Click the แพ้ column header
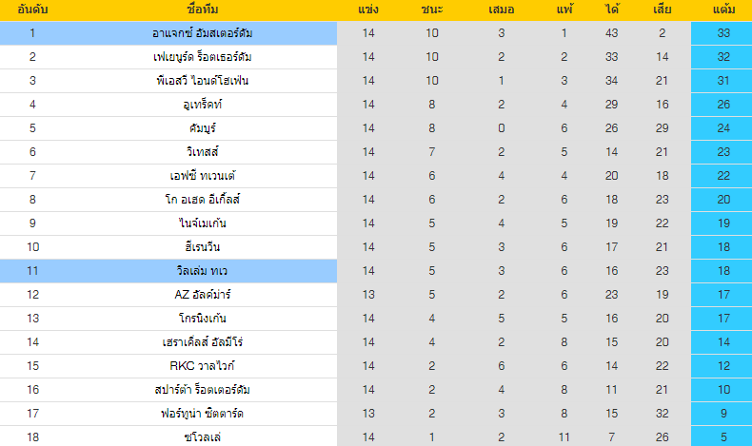752x446 pixels. point(564,10)
